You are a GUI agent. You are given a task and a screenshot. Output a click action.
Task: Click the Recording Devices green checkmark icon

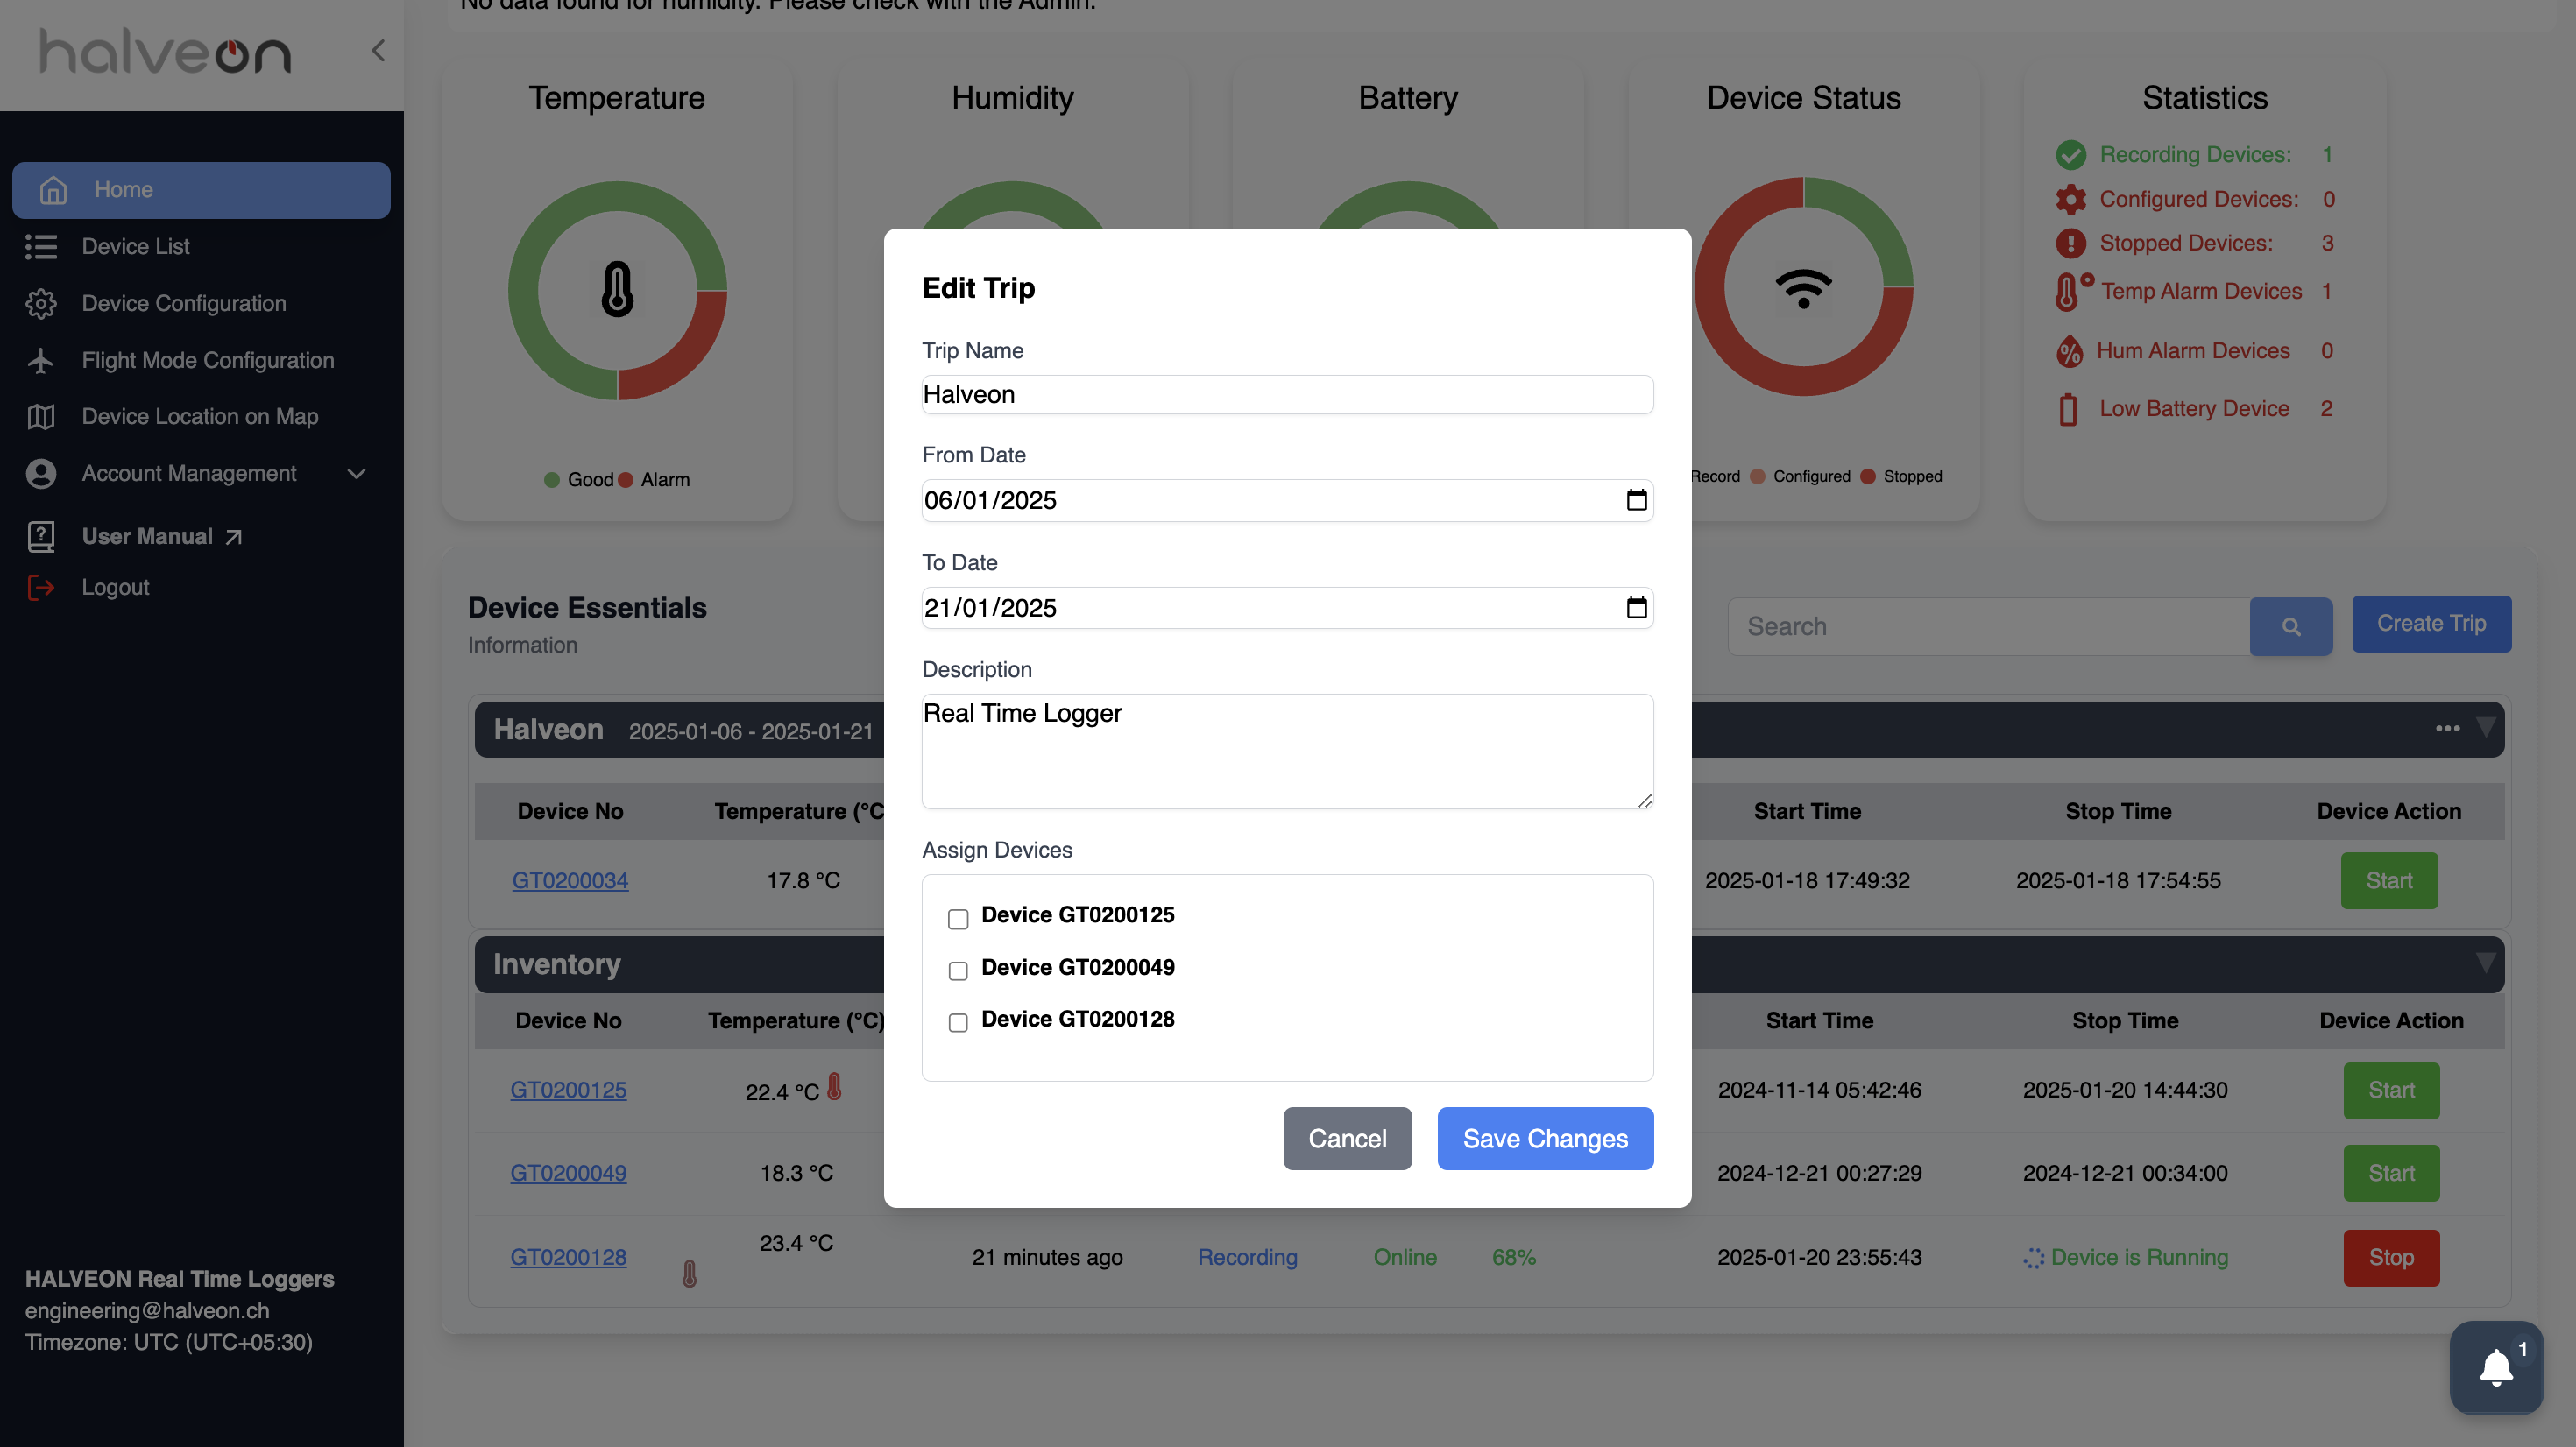pyautogui.click(x=2070, y=155)
